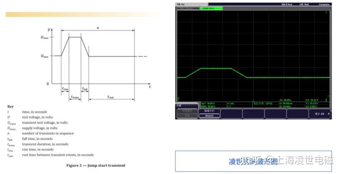Image resolution: width=342 pixels, height=174 pixels.
Task: Select the first grayed-out left softkey
Action: point(187,111)
